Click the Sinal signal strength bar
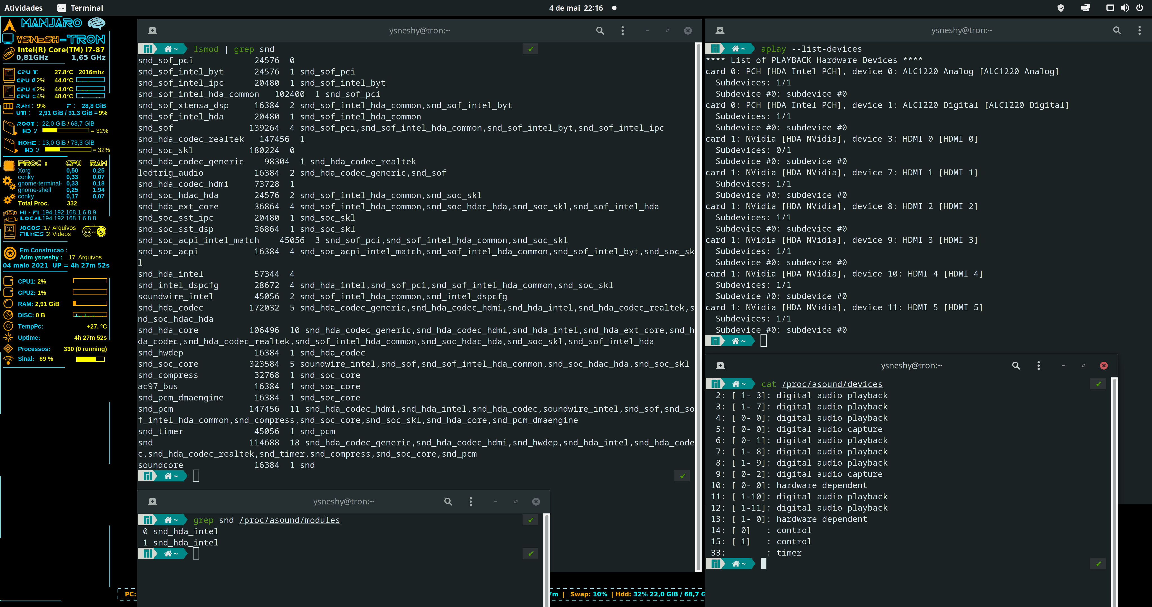The height and width of the screenshot is (607, 1152). point(90,359)
